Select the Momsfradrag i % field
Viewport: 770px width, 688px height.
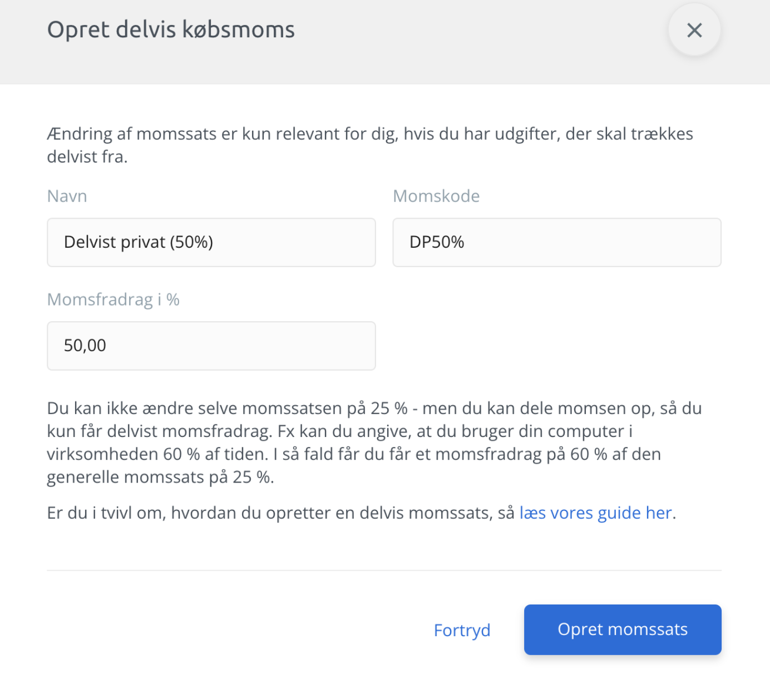pos(211,346)
